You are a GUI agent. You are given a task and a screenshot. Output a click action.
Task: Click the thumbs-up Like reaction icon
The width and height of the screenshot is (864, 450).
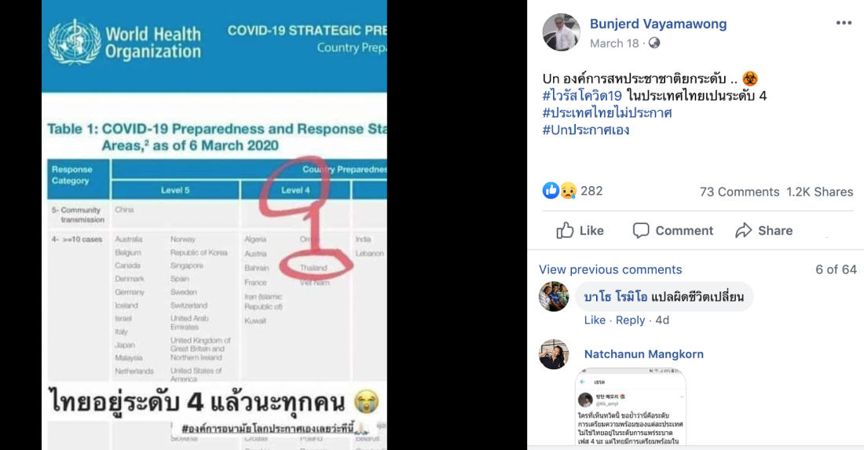point(551,191)
